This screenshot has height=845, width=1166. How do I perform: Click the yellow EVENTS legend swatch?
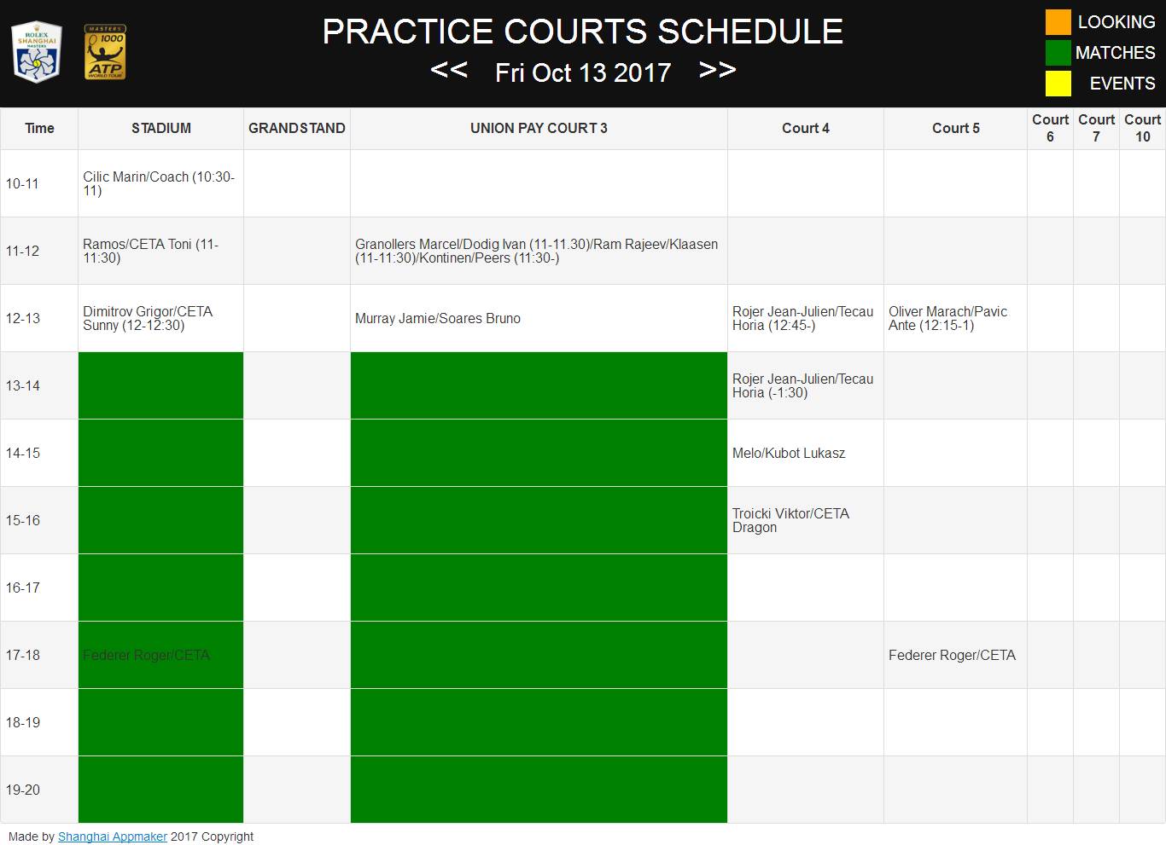[1058, 84]
